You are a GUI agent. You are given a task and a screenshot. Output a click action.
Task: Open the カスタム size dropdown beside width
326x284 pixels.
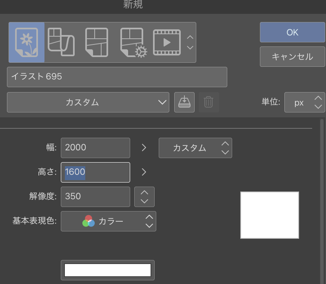pos(195,148)
